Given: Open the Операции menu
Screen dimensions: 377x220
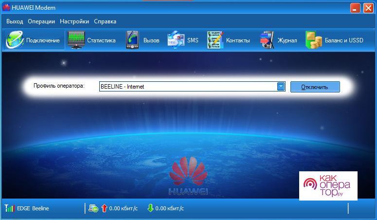Looking at the screenshot, I should pyautogui.click(x=41, y=21).
